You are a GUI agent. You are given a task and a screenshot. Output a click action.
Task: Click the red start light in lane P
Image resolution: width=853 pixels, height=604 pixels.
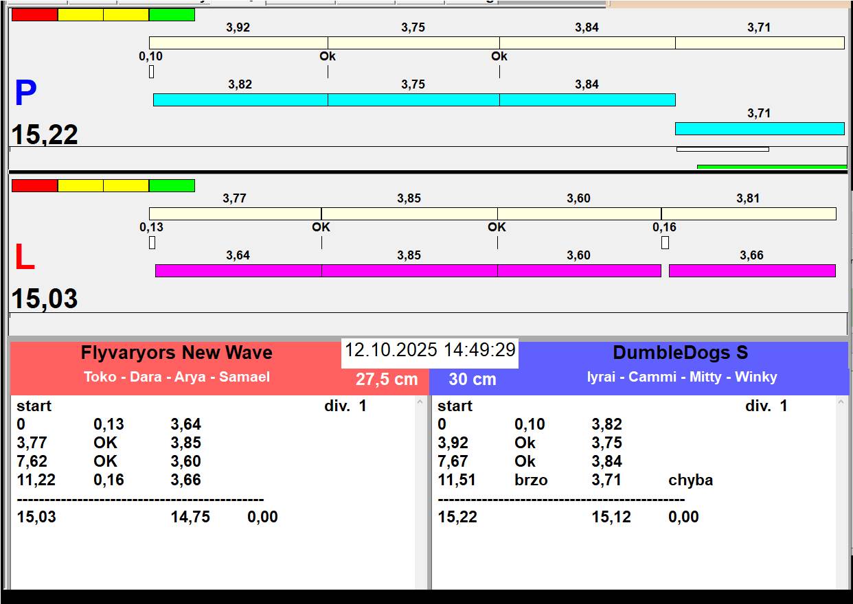[x=35, y=14]
